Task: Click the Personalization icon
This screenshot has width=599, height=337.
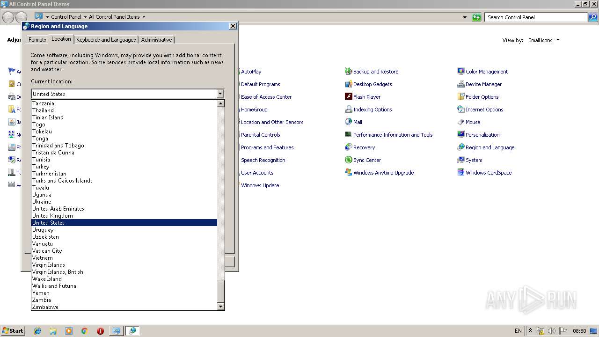Action: [461, 135]
